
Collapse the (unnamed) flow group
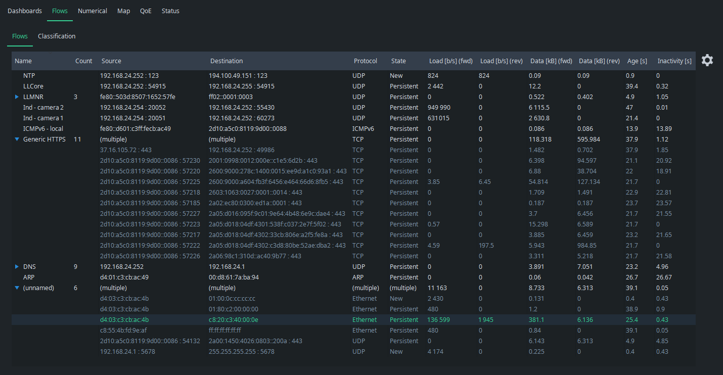(x=17, y=288)
